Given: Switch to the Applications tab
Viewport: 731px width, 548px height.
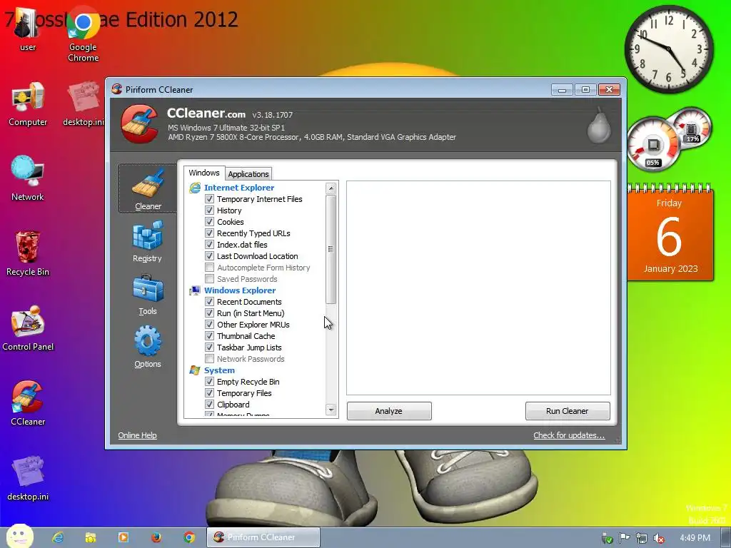Looking at the screenshot, I should coord(248,174).
